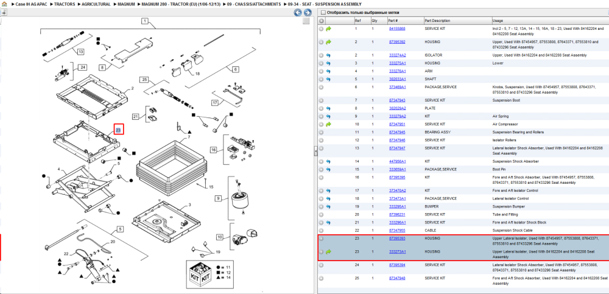Select callout 10 beside compressor
Screen dimensions: 609x294
[x=220, y=237]
